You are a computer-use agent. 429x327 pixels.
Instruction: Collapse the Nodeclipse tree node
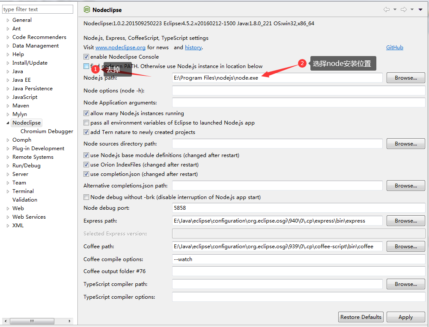[x=8, y=123]
